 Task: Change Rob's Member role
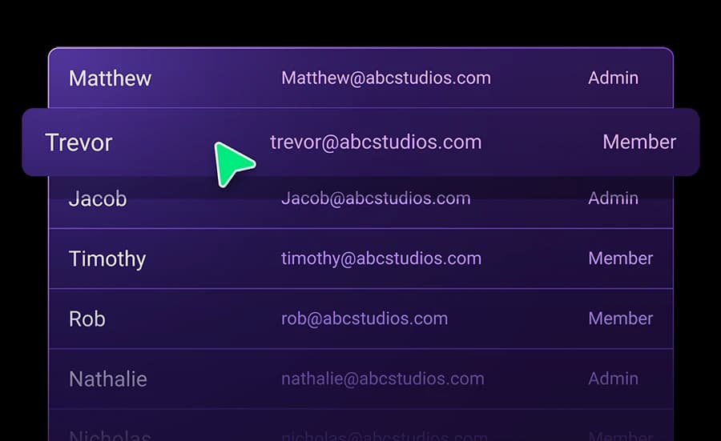pos(620,319)
